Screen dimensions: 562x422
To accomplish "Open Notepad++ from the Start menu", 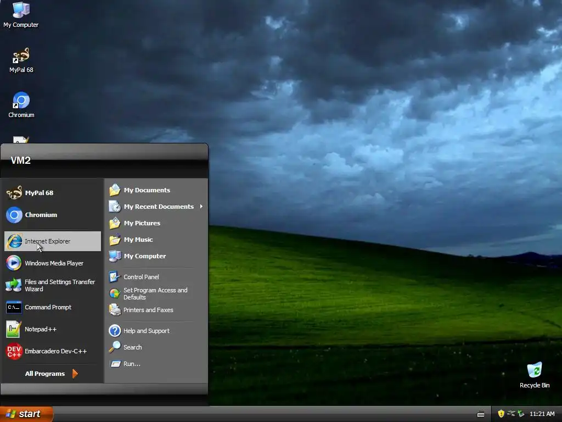I will tap(52, 329).
